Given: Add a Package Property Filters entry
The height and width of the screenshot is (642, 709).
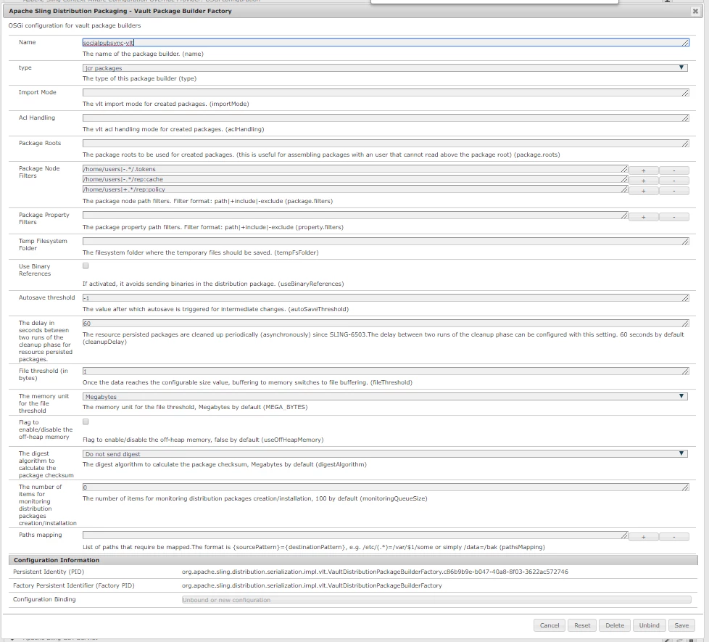Looking at the screenshot, I should pos(644,217).
